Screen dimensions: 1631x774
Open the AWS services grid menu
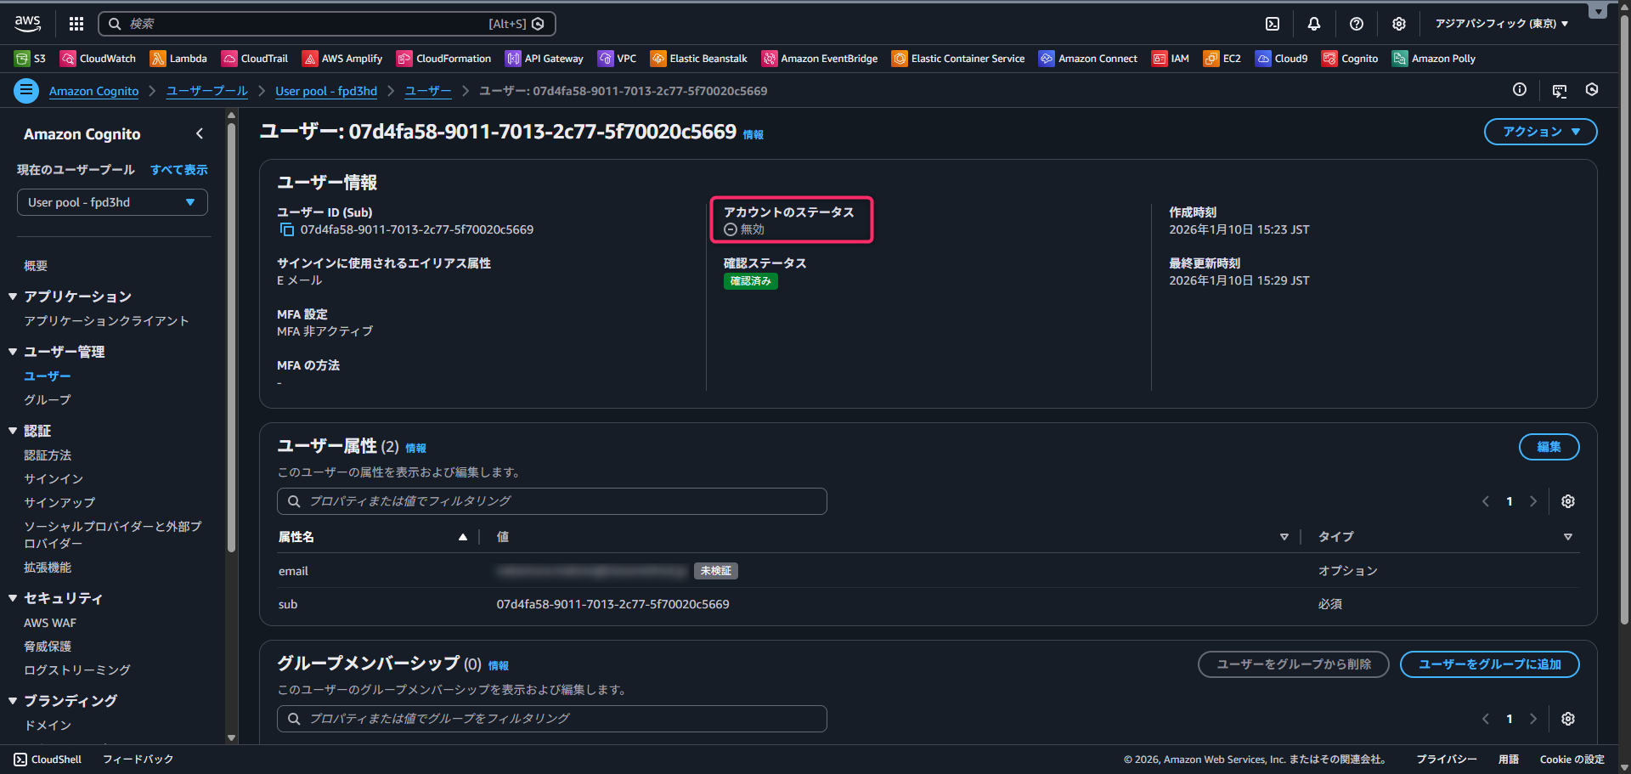[x=76, y=24]
